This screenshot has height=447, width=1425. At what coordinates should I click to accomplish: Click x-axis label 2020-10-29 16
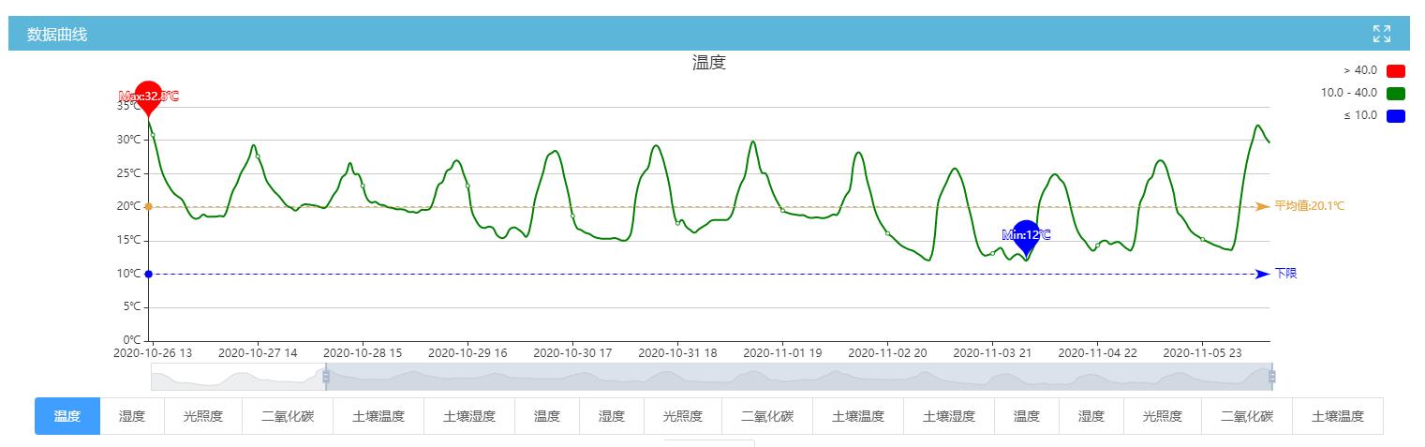(468, 353)
